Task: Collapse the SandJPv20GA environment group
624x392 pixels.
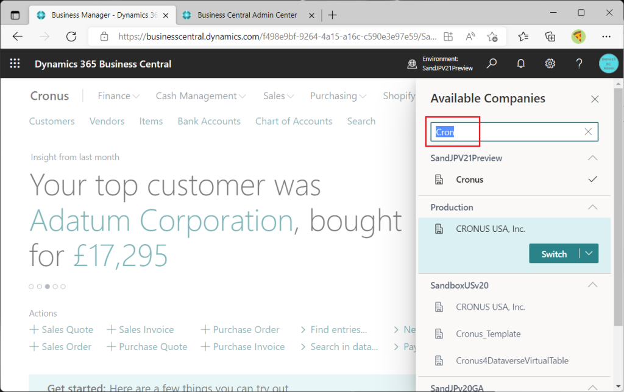Action: pos(592,387)
